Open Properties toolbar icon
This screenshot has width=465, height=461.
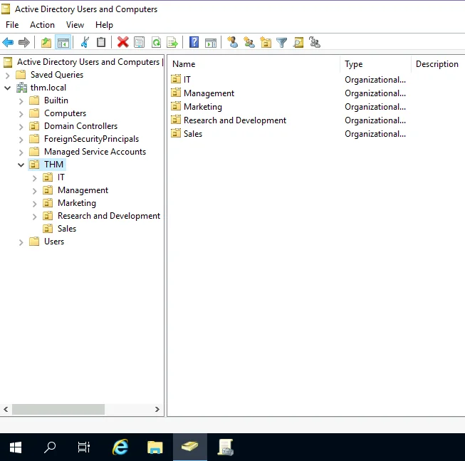coord(139,43)
